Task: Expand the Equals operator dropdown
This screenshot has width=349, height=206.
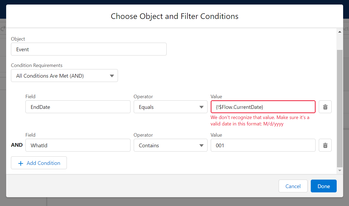Action: pos(170,107)
